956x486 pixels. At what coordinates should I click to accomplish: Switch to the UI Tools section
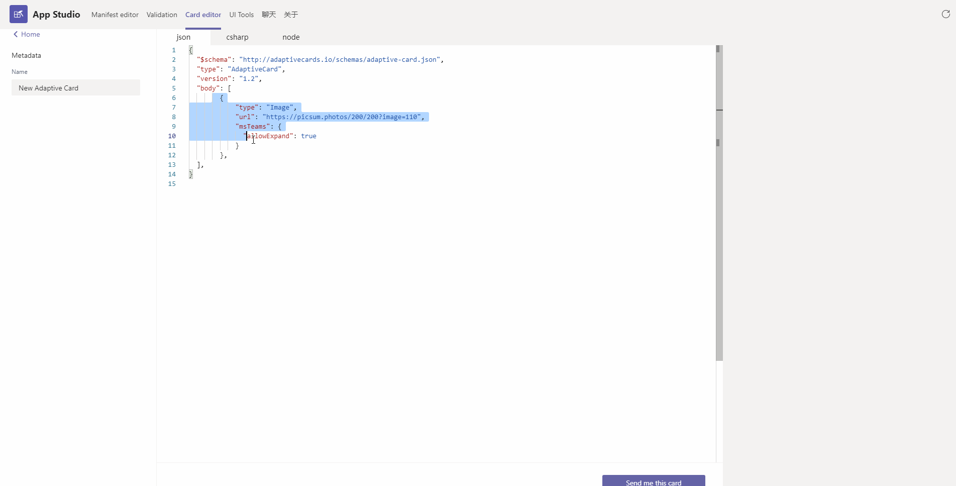[241, 15]
